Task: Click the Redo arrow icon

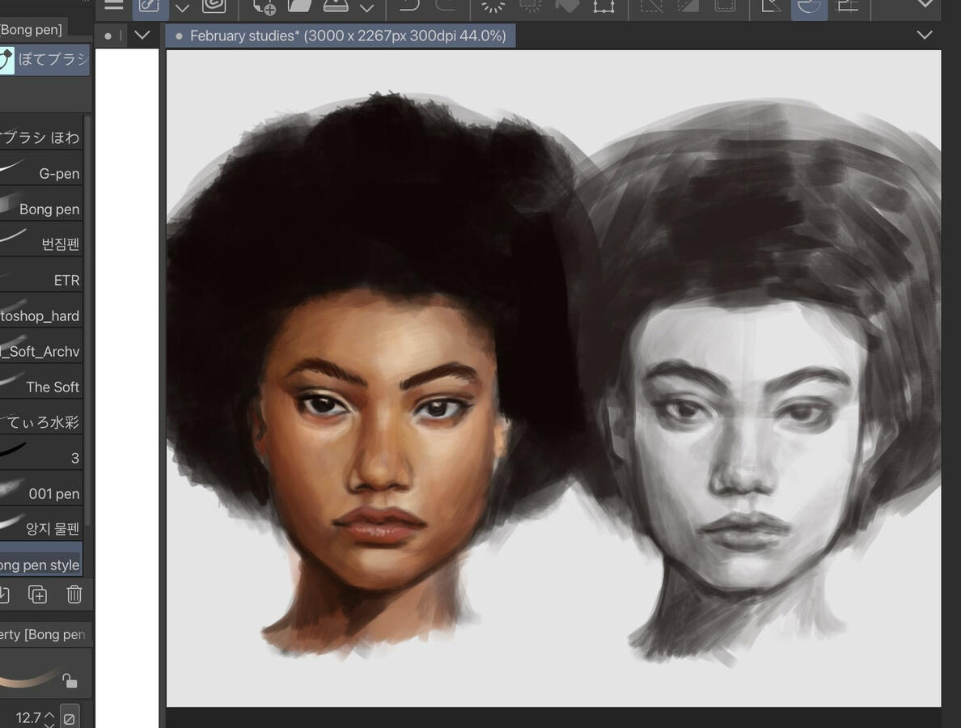Action: (446, 6)
